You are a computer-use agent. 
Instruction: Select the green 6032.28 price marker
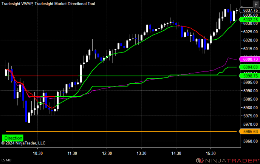coord(249,20)
